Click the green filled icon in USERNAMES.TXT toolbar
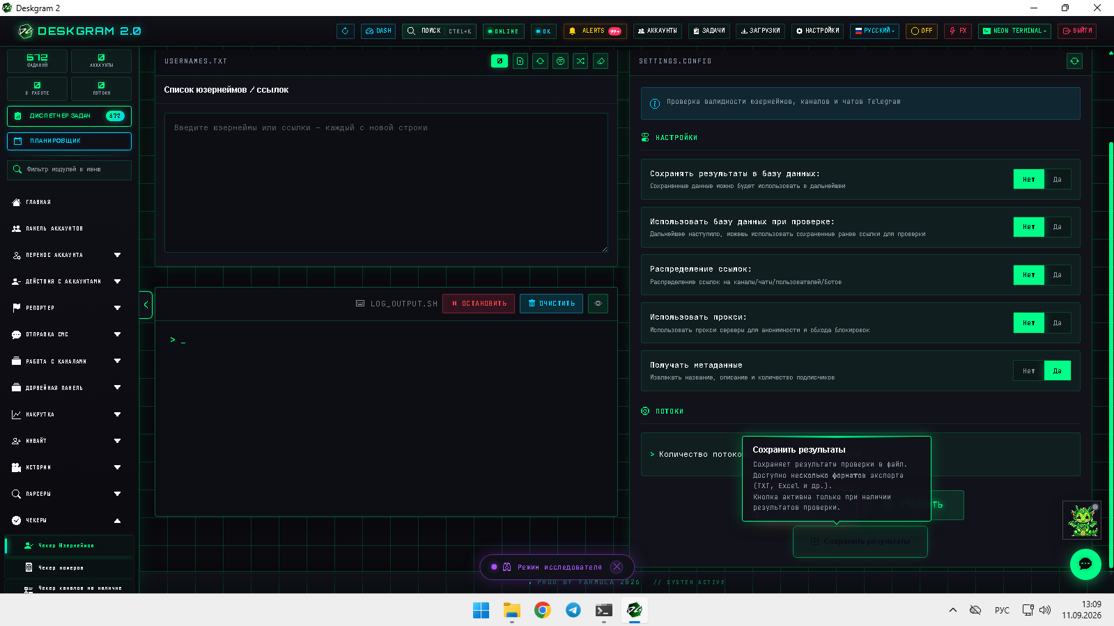The image size is (1114, 626). pyautogui.click(x=500, y=61)
